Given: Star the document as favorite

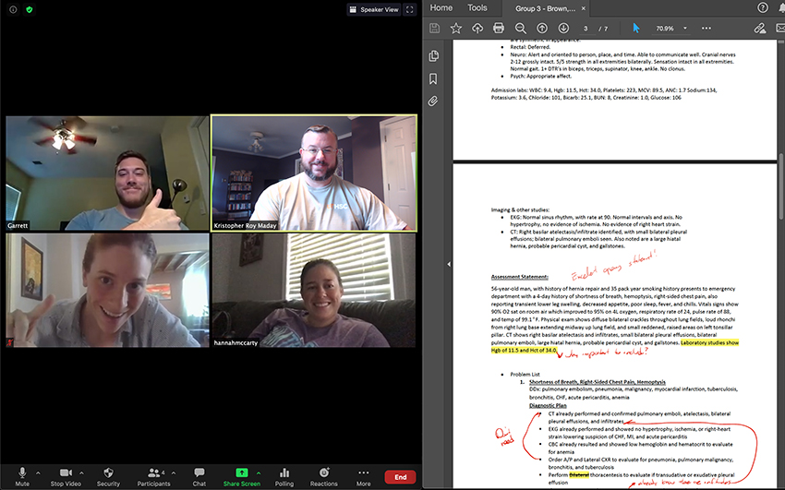Looking at the screenshot, I should pos(455,28).
